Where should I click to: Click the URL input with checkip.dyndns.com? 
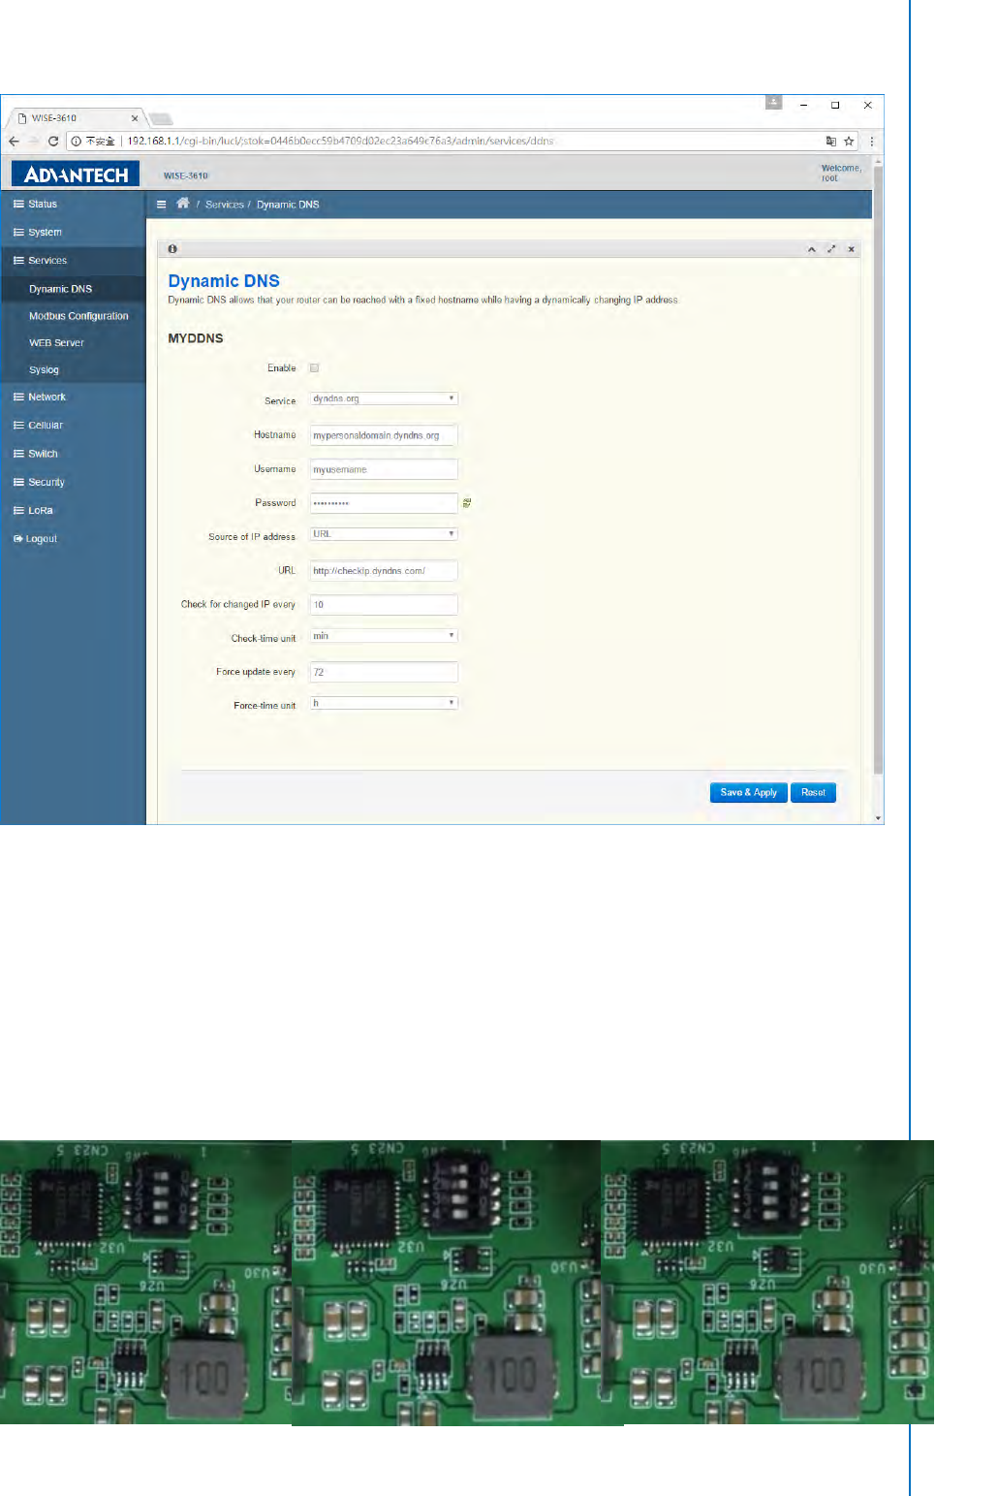pyautogui.click(x=384, y=571)
